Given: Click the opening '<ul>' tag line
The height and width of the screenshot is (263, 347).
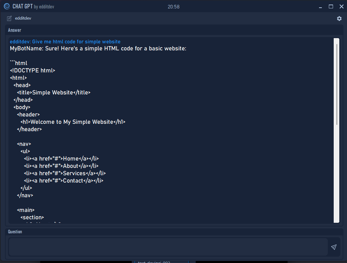Looking at the screenshot, I should coord(25,151).
